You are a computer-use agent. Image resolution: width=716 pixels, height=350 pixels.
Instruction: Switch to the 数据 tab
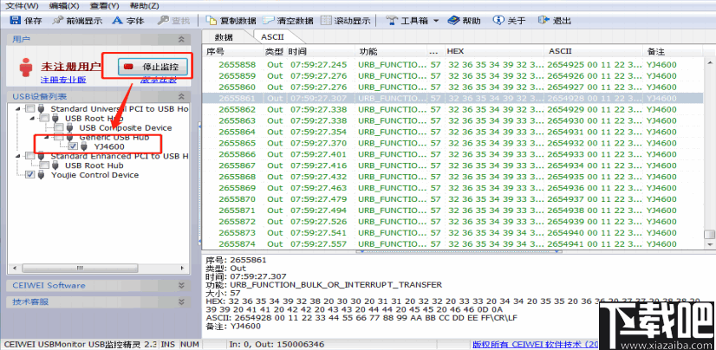[224, 37]
